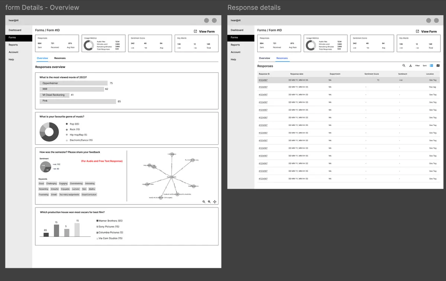Click the RRR bar in movie chart
The height and width of the screenshot is (281, 446).
click(x=72, y=89)
